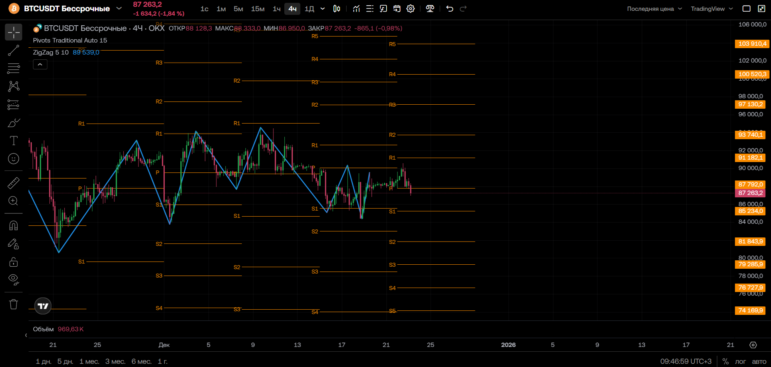This screenshot has height=367, width=771.
Task: Open the Fibonacci and horizontal lines tool
Action: pos(14,69)
